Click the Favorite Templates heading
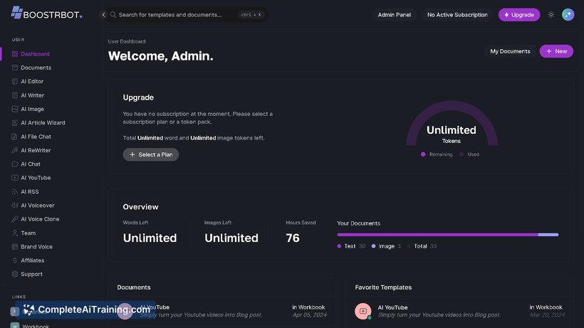This screenshot has width=584, height=328. point(383,287)
